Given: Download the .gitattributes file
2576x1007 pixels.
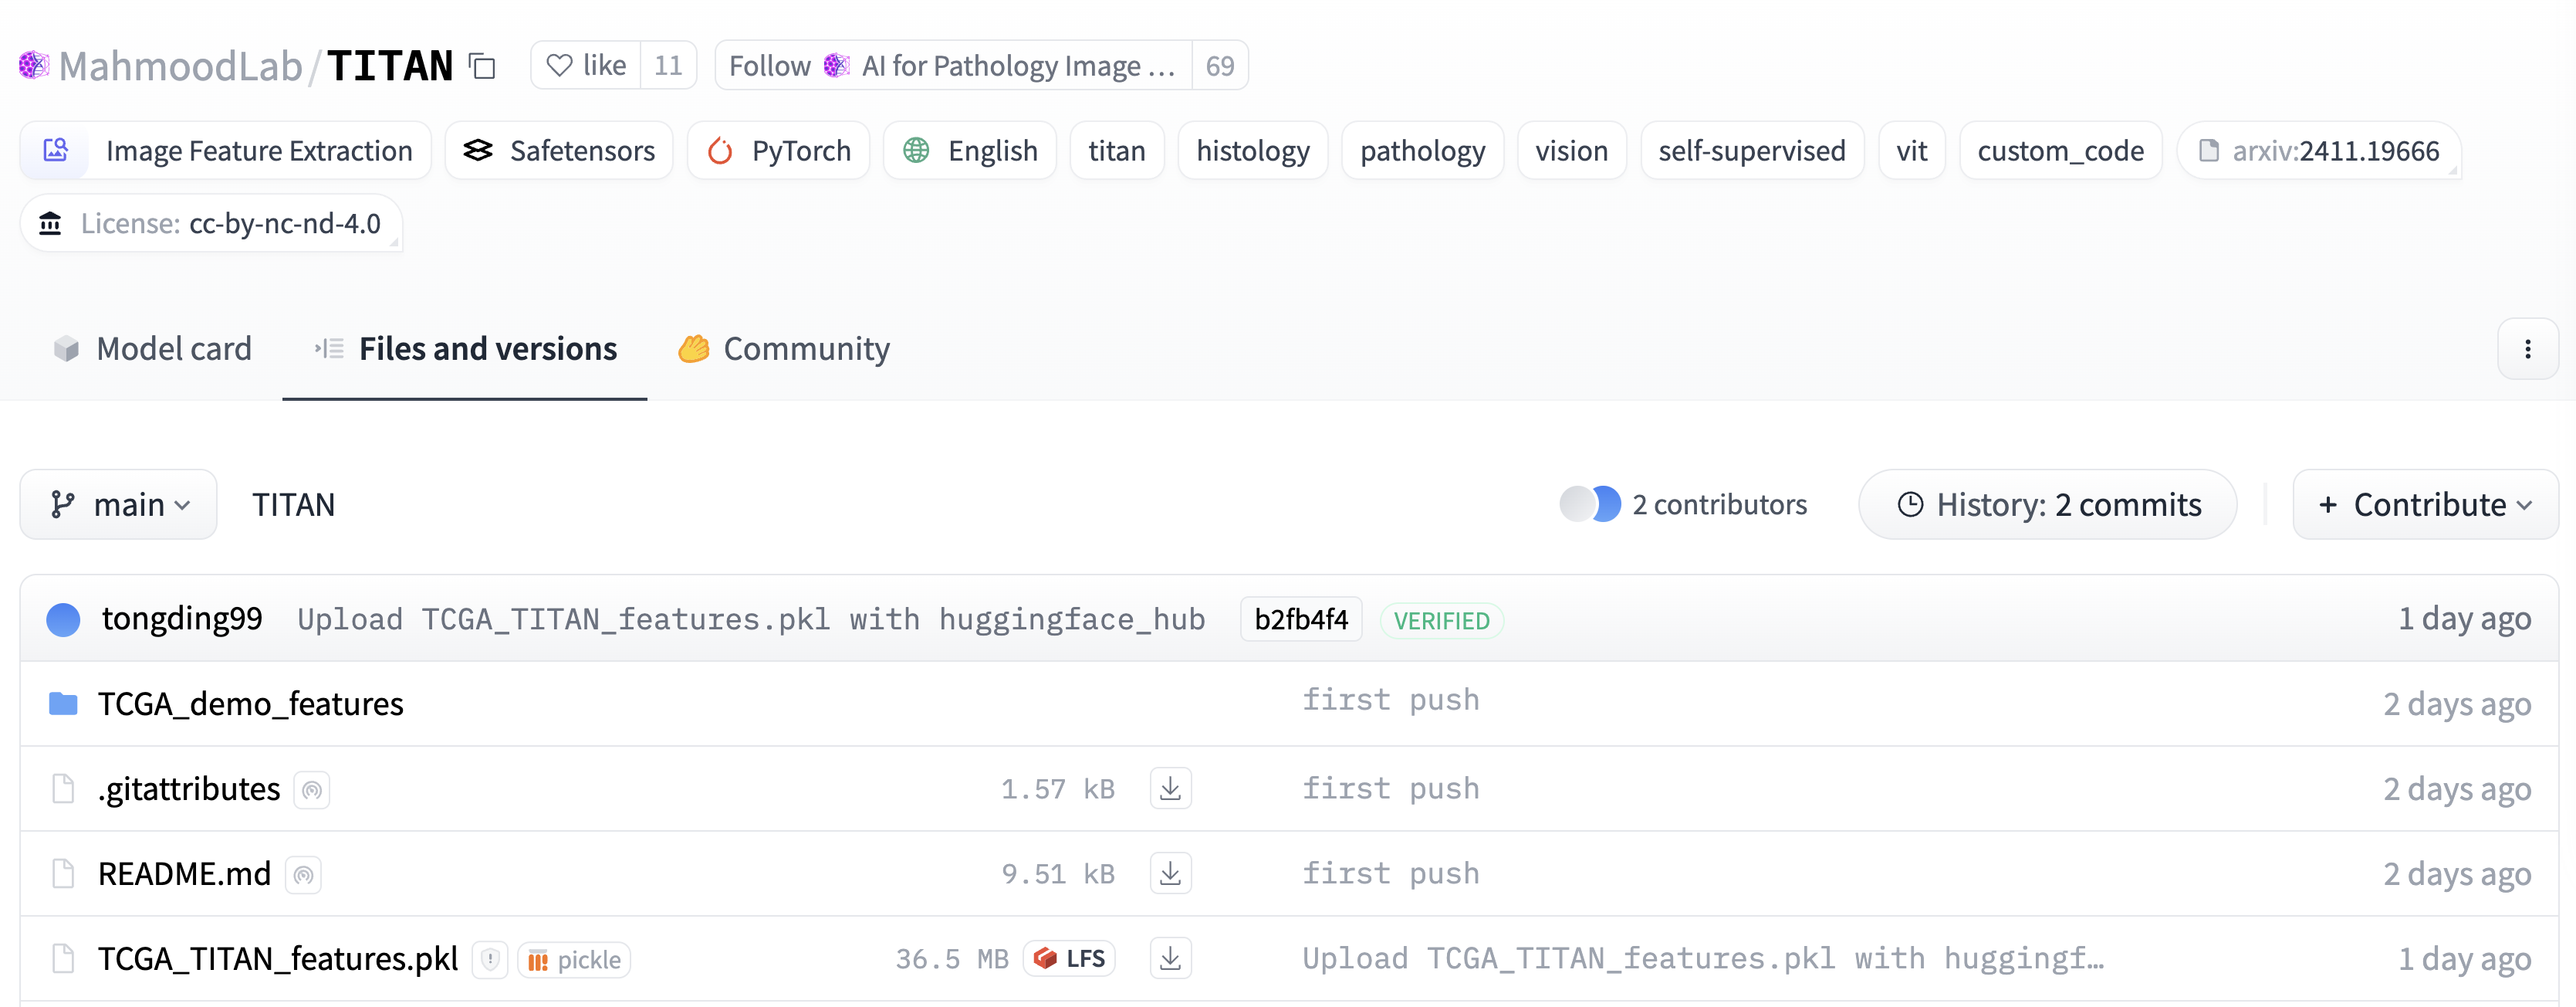Looking at the screenshot, I should coord(1170,788).
